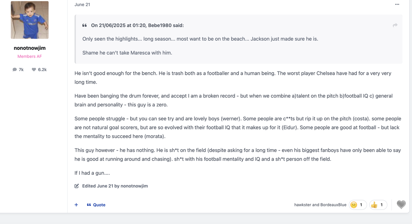Click the Members AF group label
The width and height of the screenshot is (412, 224).
point(30,56)
